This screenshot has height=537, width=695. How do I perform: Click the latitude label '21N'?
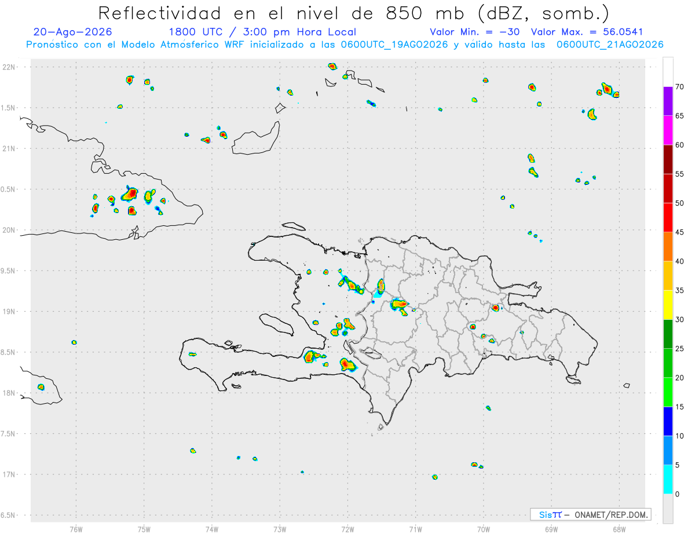click(x=9, y=148)
